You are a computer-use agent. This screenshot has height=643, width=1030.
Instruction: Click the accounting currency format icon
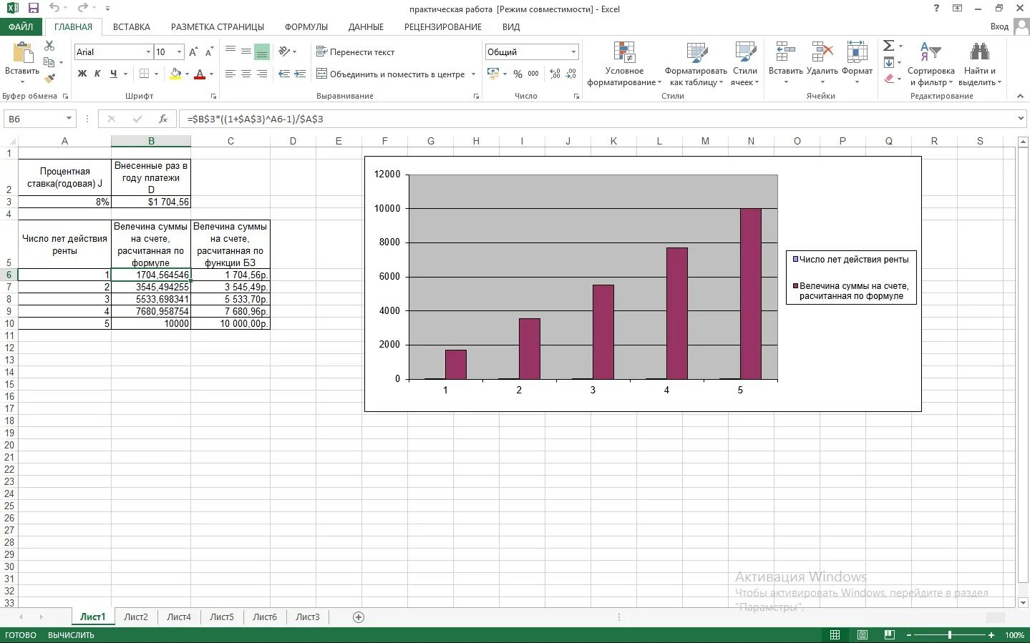(x=493, y=74)
